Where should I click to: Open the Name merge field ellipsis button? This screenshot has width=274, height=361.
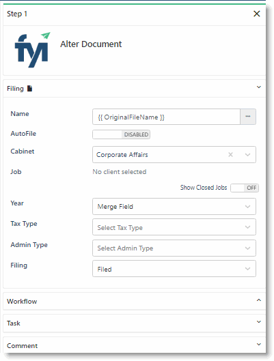click(x=248, y=117)
